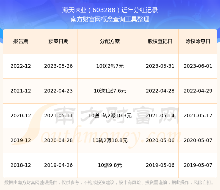The height and width of the screenshot is (190, 220).
Task: Click ex-dividend date 2019-05-07
Action: coord(198,165)
